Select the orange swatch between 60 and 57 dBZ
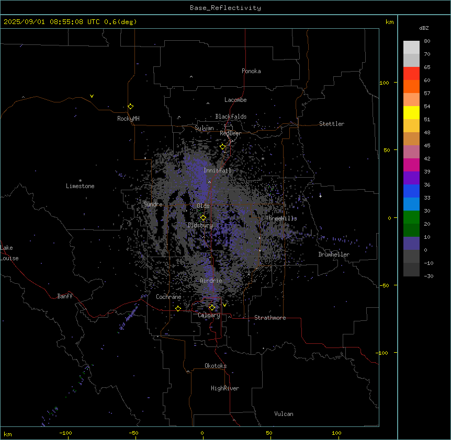This screenshot has width=451, height=440. (x=411, y=86)
